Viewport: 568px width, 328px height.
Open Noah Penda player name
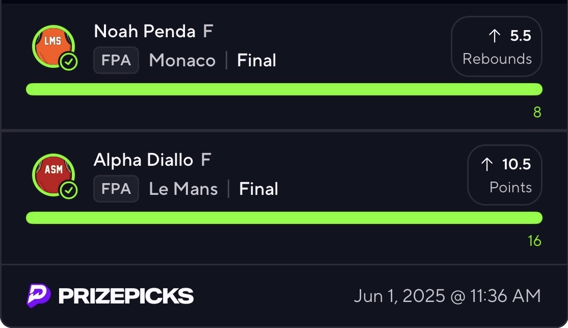pyautogui.click(x=145, y=32)
